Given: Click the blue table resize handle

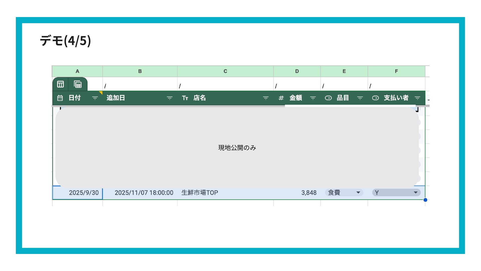Looking at the screenshot, I should point(425,200).
